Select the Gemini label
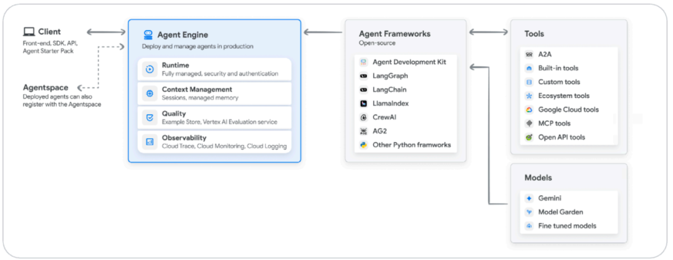673x260 pixels. [x=550, y=198]
